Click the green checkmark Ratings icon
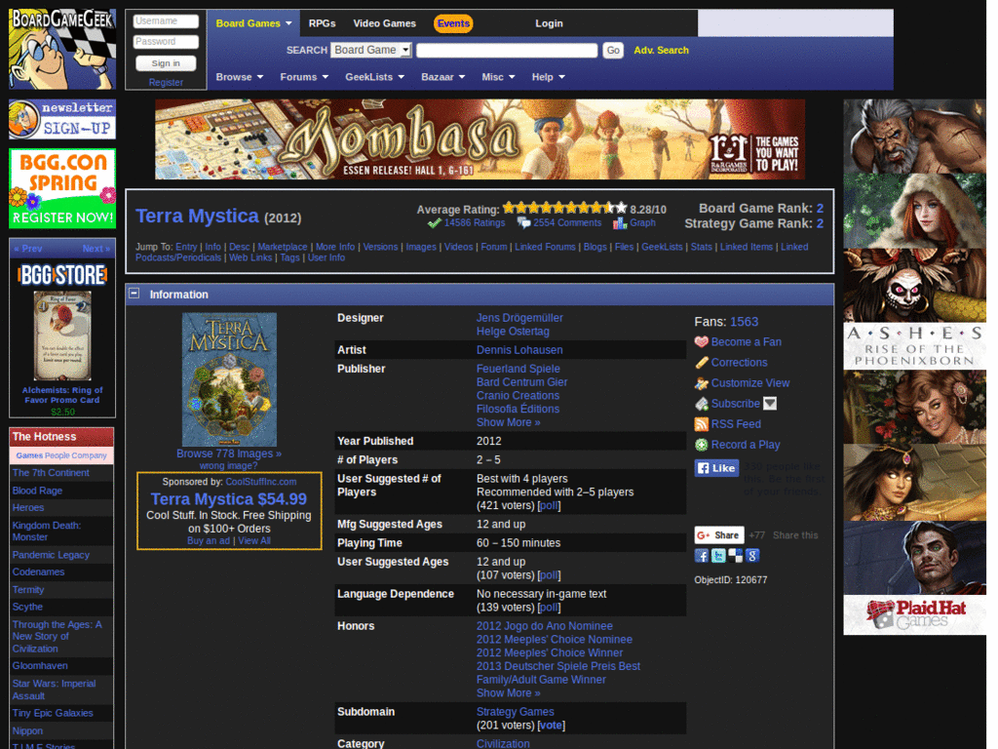The image size is (998, 749). tap(434, 223)
